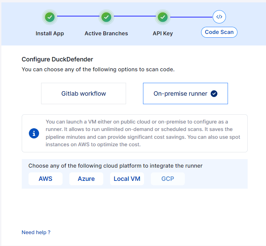
Task: Click the checkmark badge on On-premise runner
Action: coord(214,94)
